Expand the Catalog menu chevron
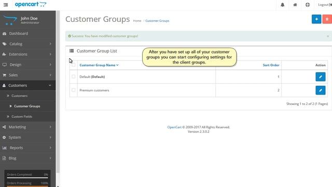 coord(50,44)
